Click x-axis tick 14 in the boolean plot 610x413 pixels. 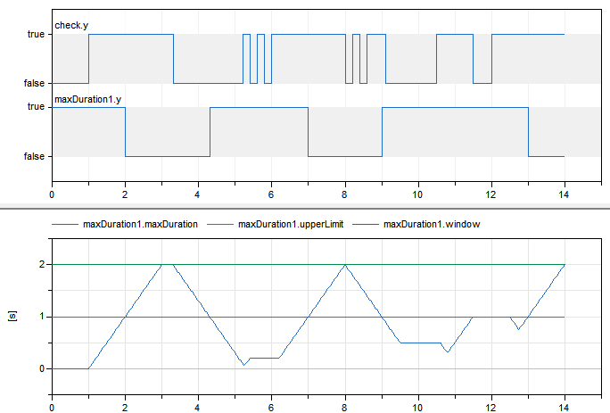click(565, 194)
